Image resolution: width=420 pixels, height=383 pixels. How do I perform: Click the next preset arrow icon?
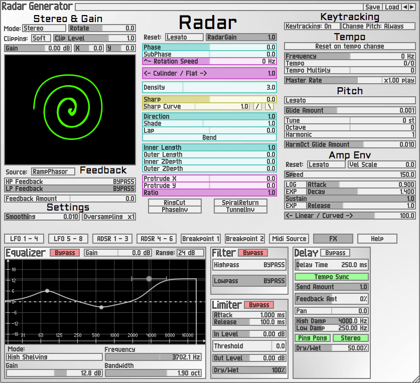tap(411, 7)
